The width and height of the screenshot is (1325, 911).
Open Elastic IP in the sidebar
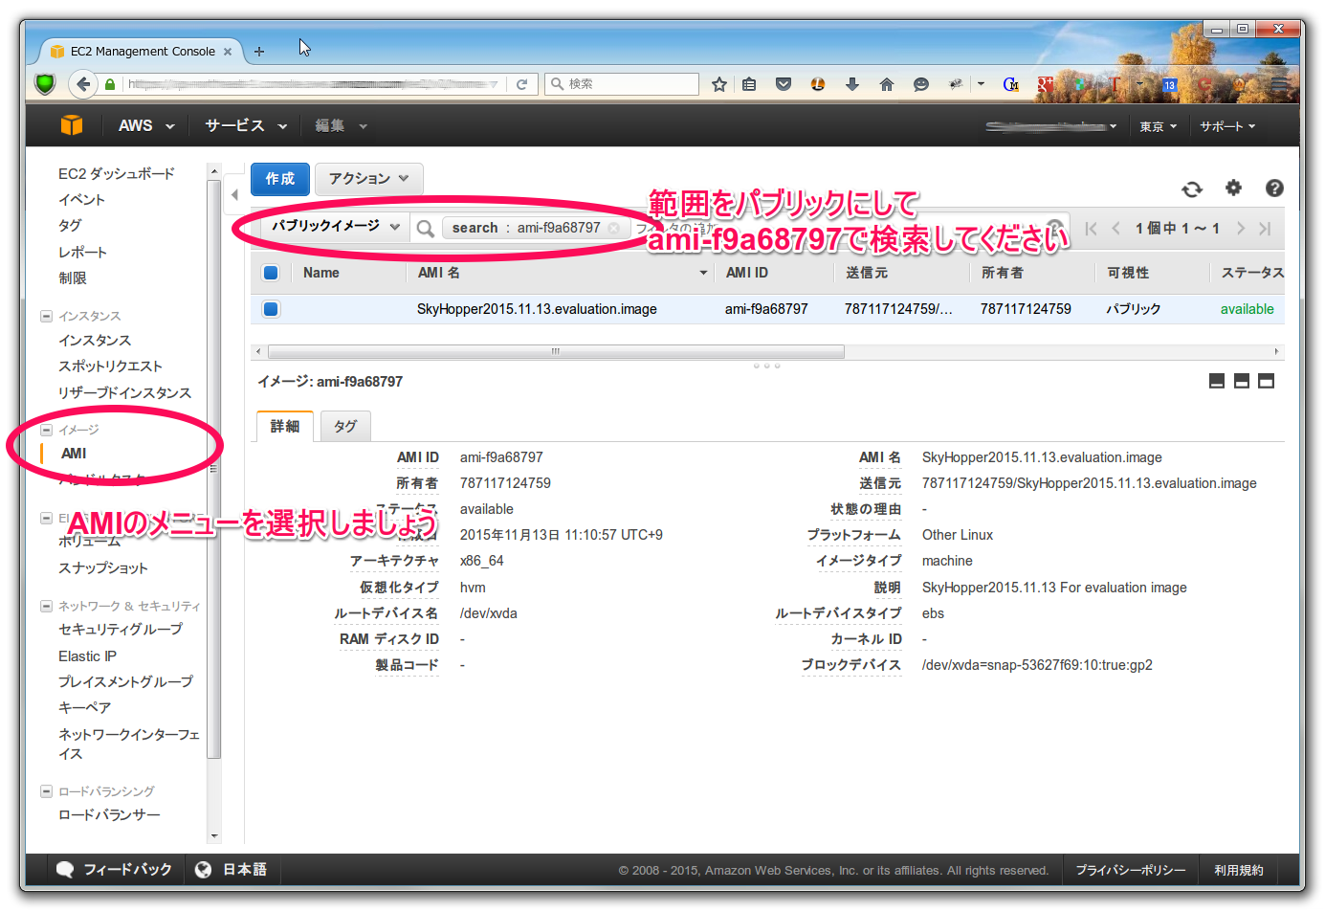tap(87, 656)
